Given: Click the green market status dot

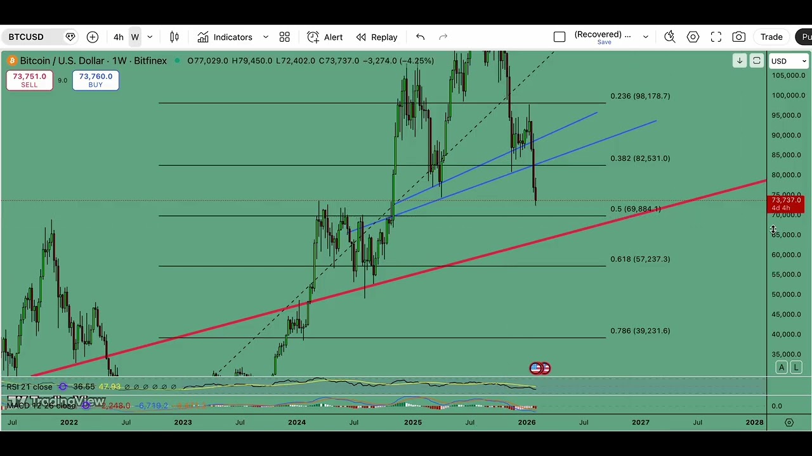Looking at the screenshot, I should [x=176, y=61].
